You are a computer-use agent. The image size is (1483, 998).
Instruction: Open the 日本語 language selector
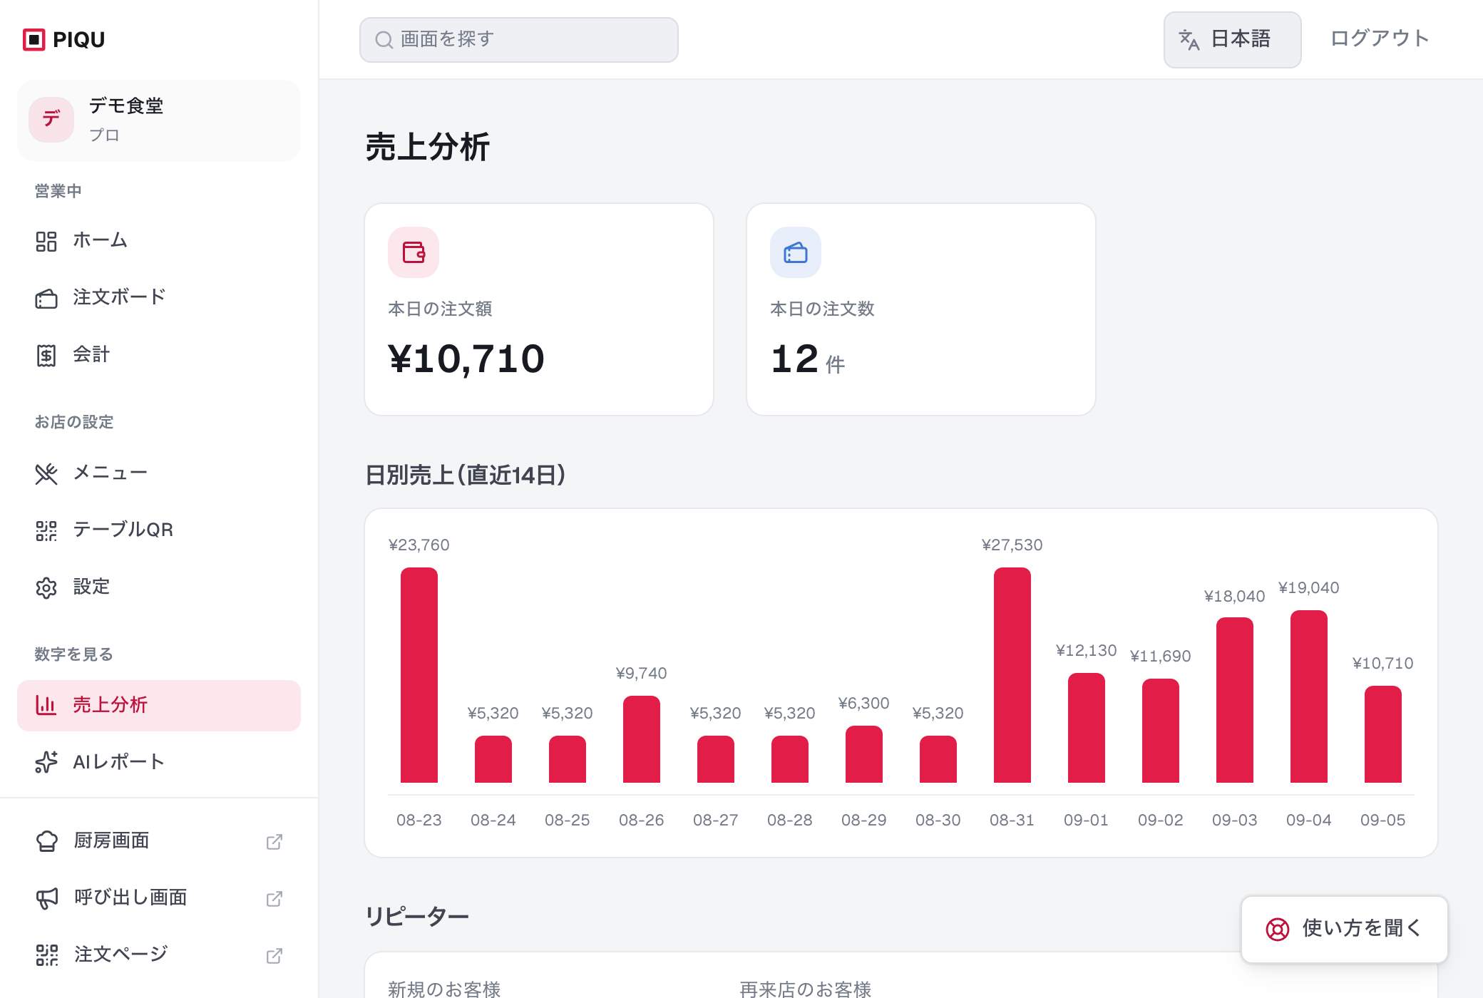(x=1233, y=40)
